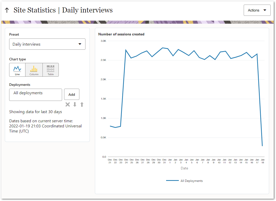Image resolution: width=276 pixels, height=201 pixels.
Task: Click the Add button
Action: [71, 94]
